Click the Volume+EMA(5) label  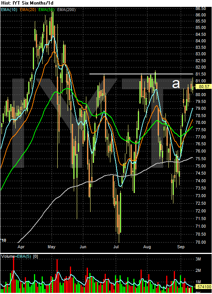pos(16,256)
